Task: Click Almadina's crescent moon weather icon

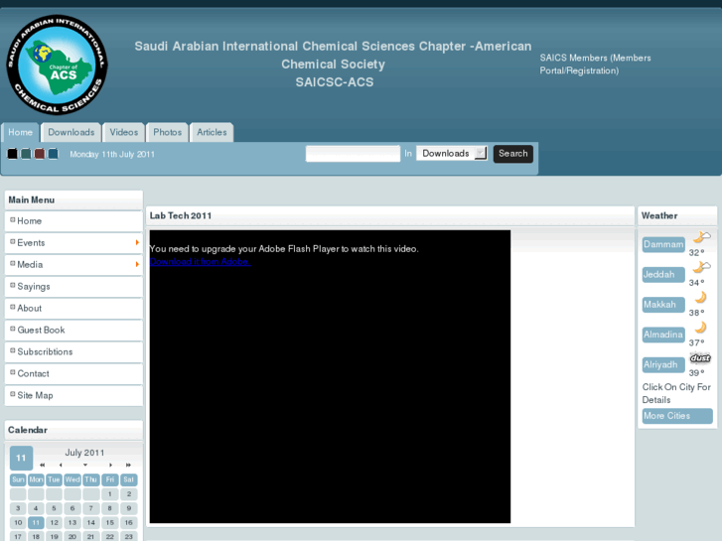Action: tap(700, 328)
